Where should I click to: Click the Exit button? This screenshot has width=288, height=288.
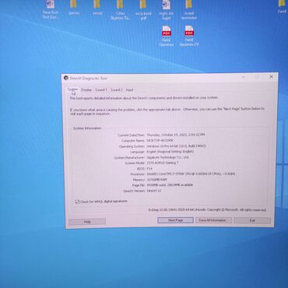point(252,220)
